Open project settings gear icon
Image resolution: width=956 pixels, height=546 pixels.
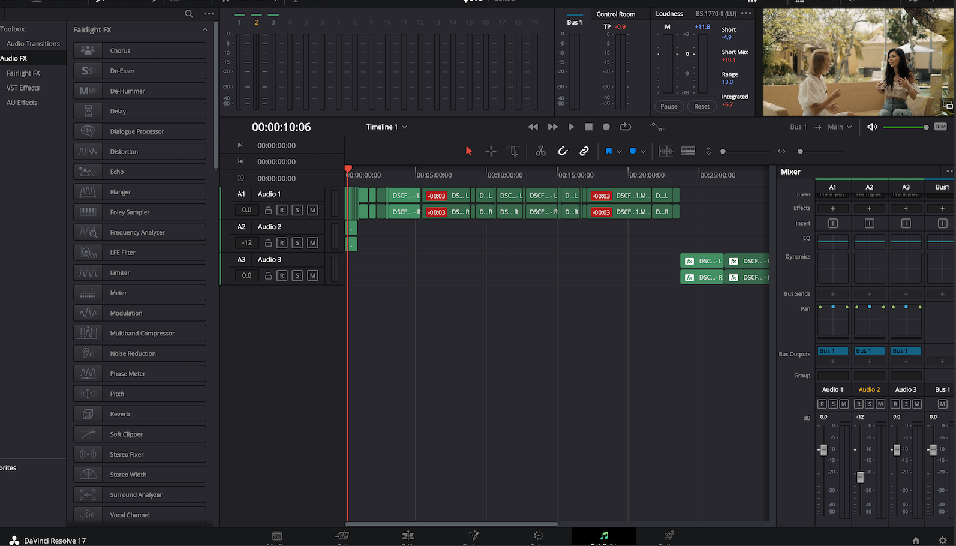(x=942, y=540)
